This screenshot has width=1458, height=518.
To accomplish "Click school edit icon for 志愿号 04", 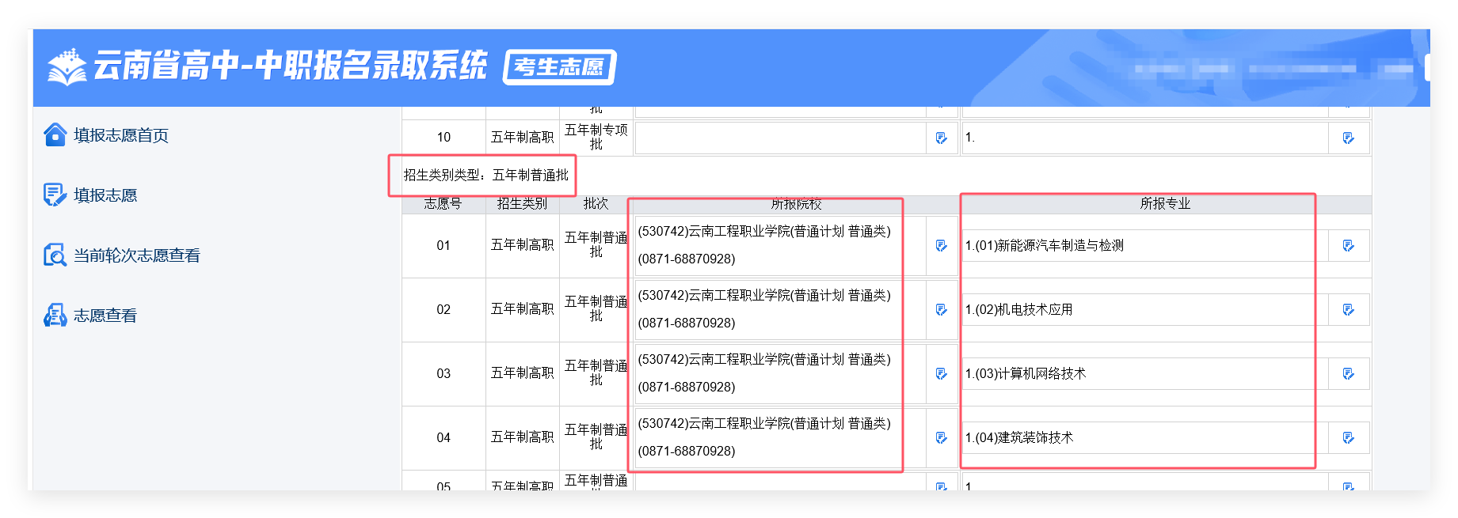I will (941, 438).
